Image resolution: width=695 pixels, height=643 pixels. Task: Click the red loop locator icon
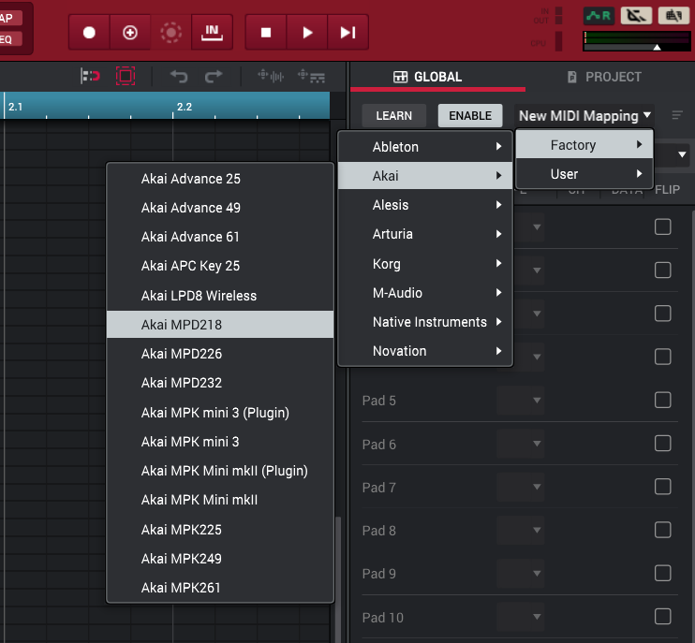point(90,76)
